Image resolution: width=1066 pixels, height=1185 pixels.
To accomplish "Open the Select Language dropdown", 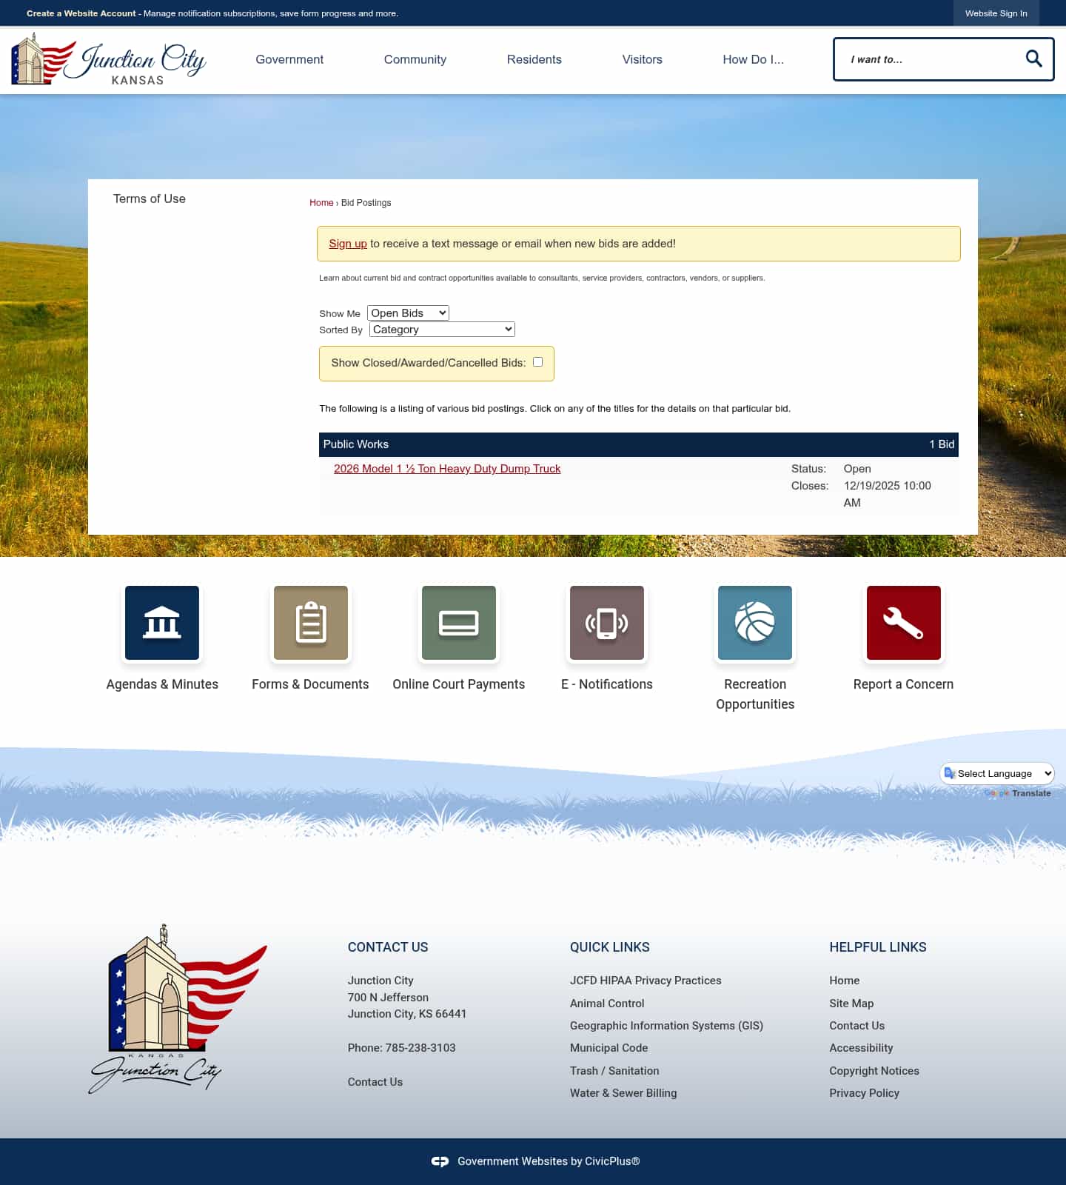I will [x=997, y=773].
